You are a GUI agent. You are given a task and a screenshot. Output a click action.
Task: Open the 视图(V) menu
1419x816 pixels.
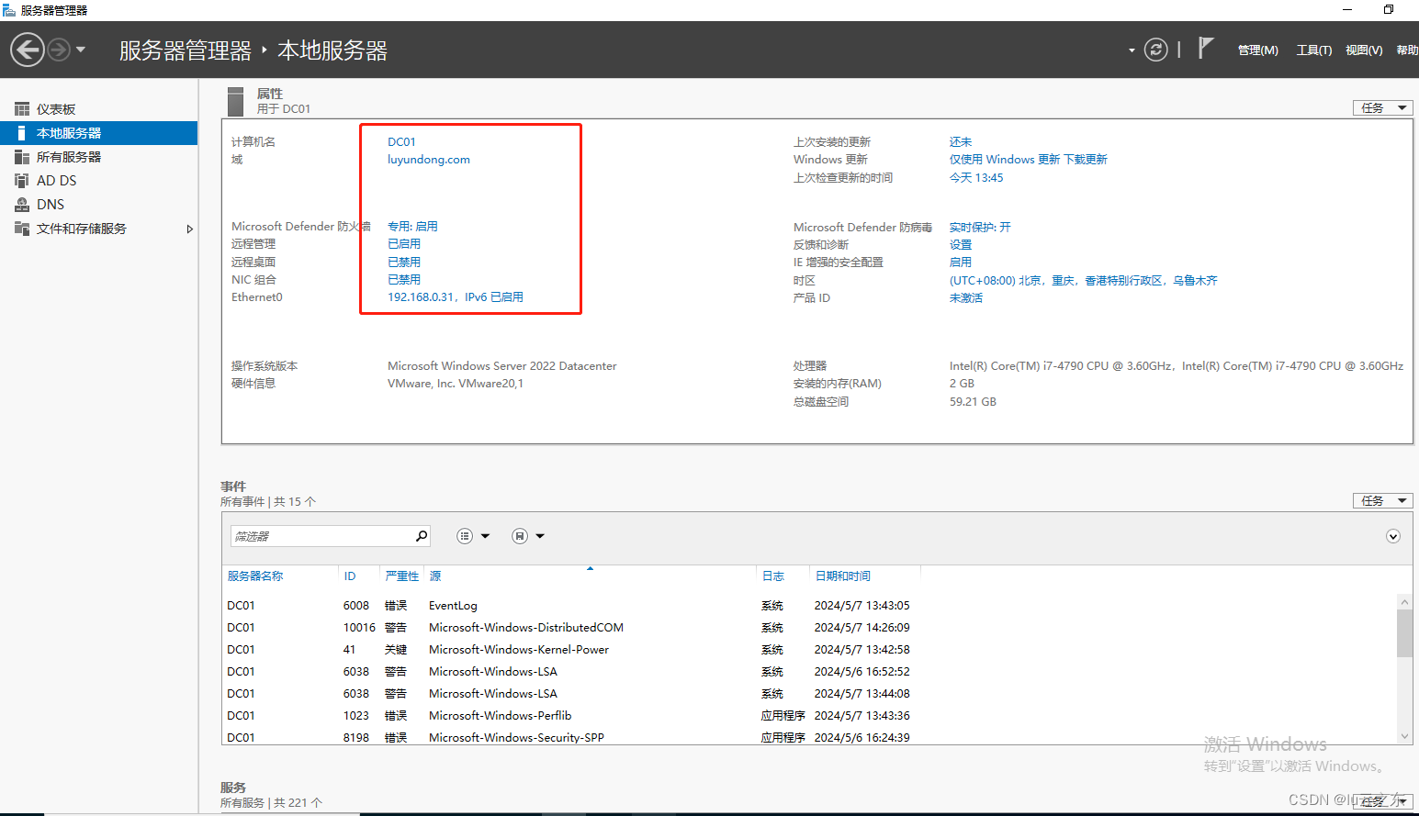(x=1364, y=50)
